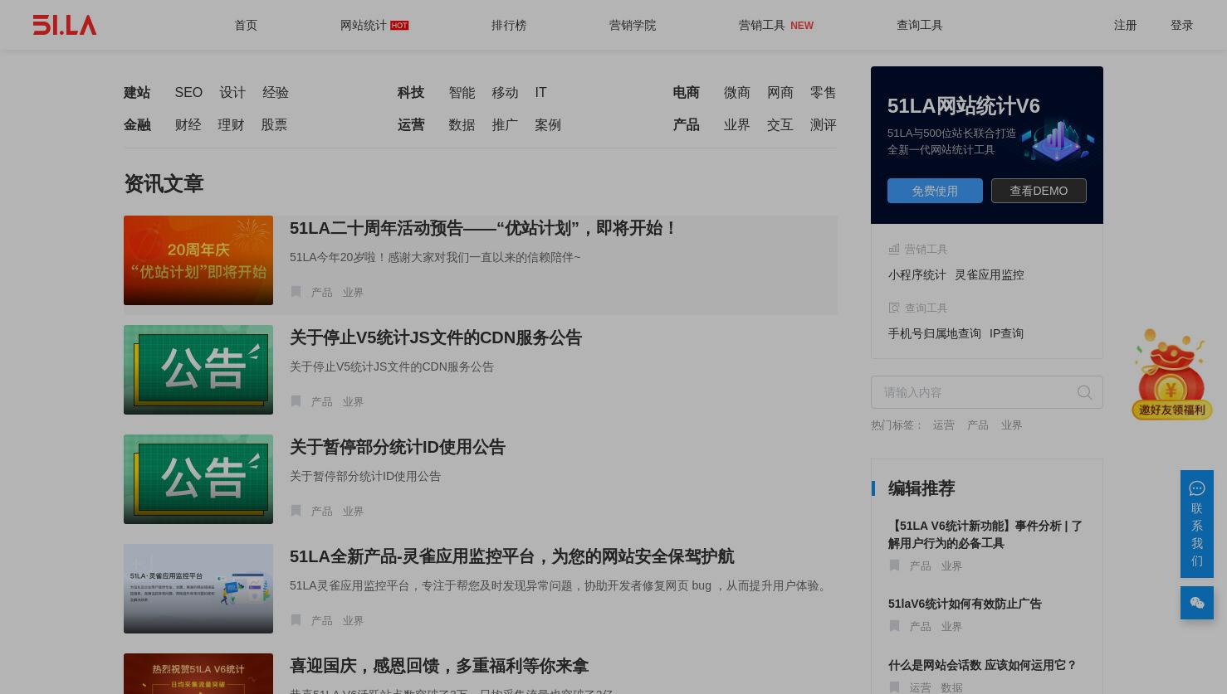This screenshot has width=1227, height=694.
Task: Open article 喜迎国庆，感恩回馈 title
Action: [439, 666]
